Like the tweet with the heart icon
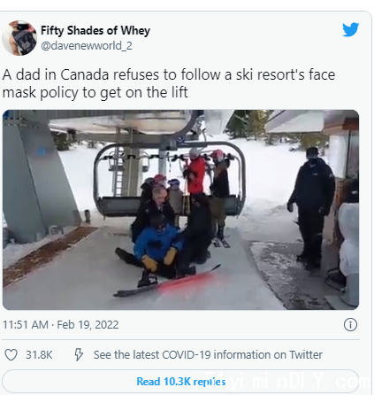Viewport: 374px width, 395px height. click(11, 354)
